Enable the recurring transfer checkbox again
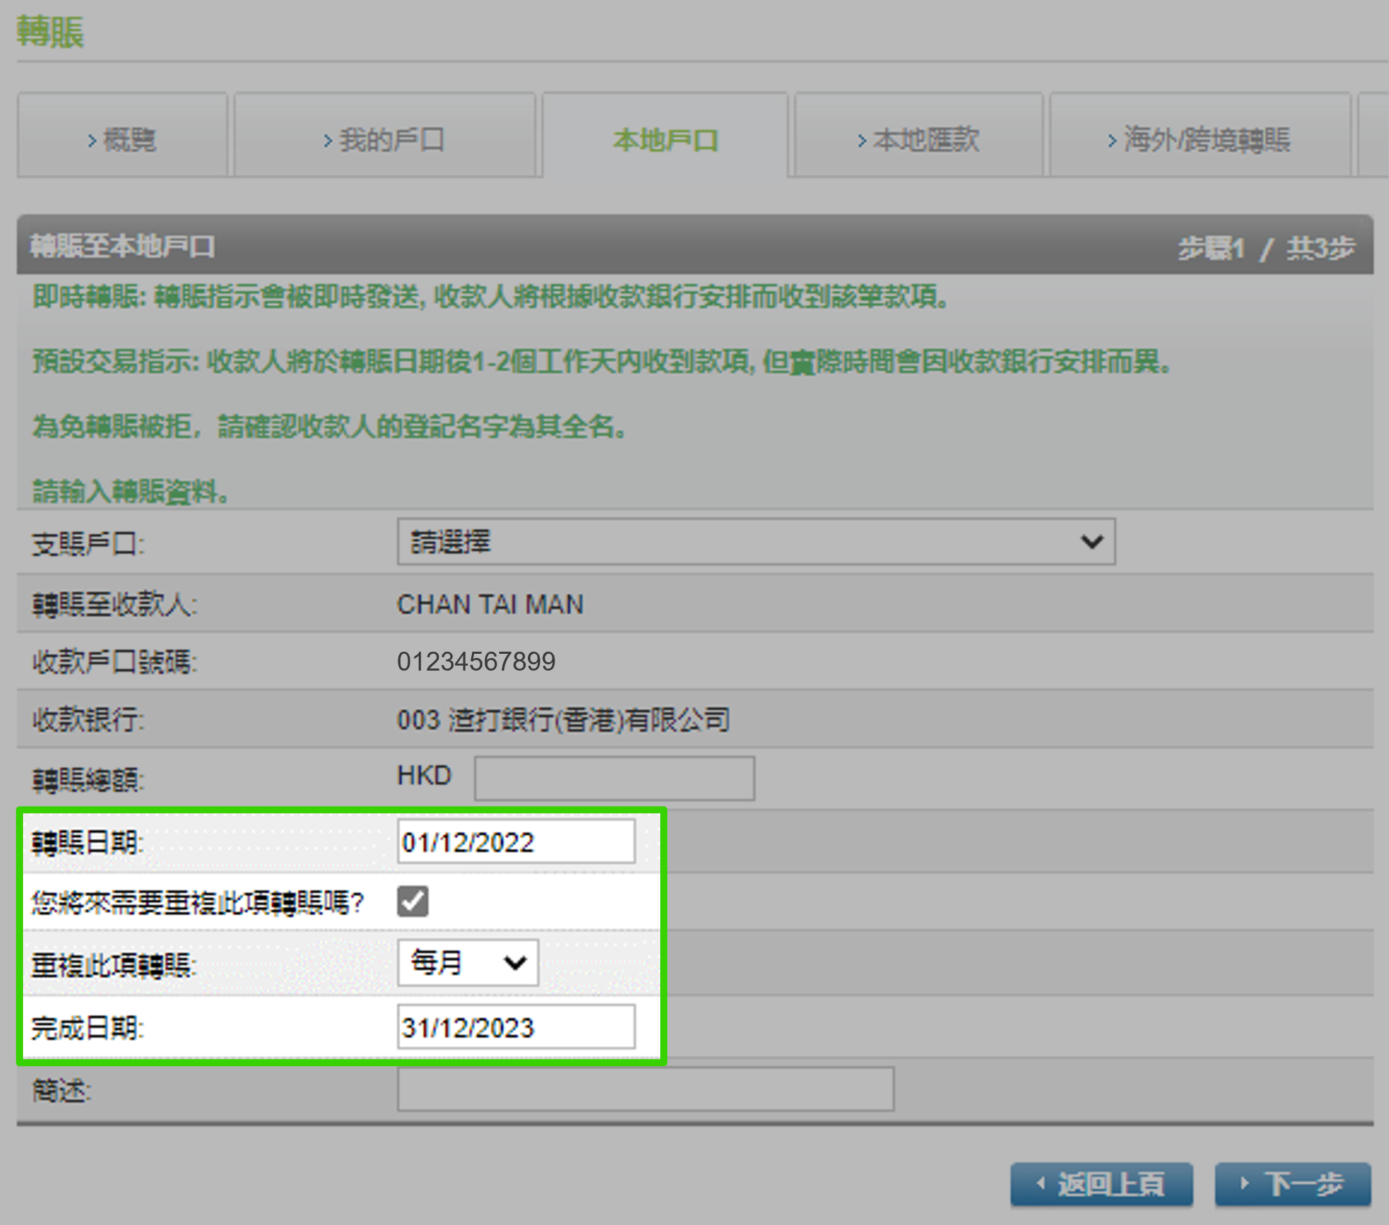The height and width of the screenshot is (1225, 1389). pyautogui.click(x=414, y=902)
